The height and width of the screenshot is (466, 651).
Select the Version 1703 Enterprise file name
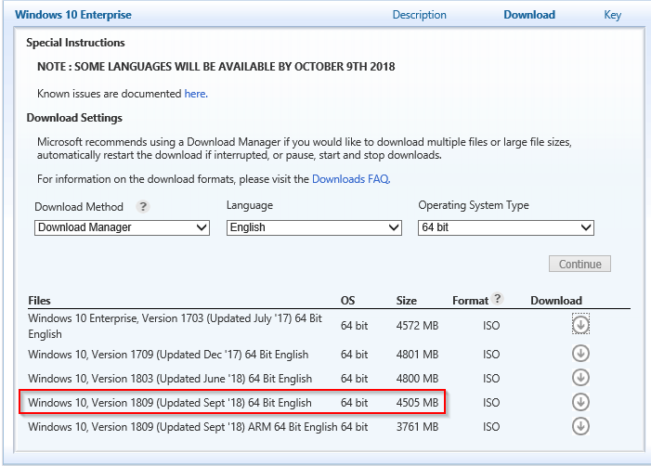175,326
